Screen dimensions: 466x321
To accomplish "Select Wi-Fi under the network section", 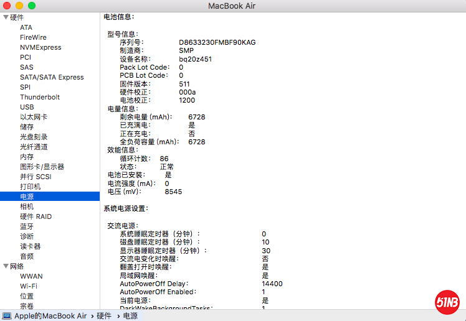I will pyautogui.click(x=29, y=286).
